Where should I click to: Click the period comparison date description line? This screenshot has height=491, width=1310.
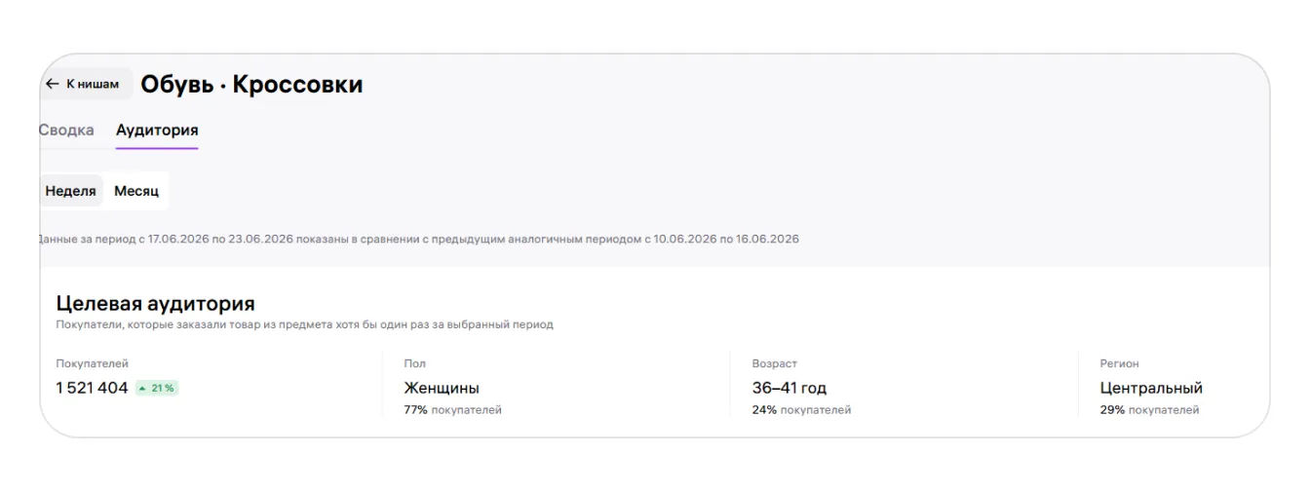point(419,239)
